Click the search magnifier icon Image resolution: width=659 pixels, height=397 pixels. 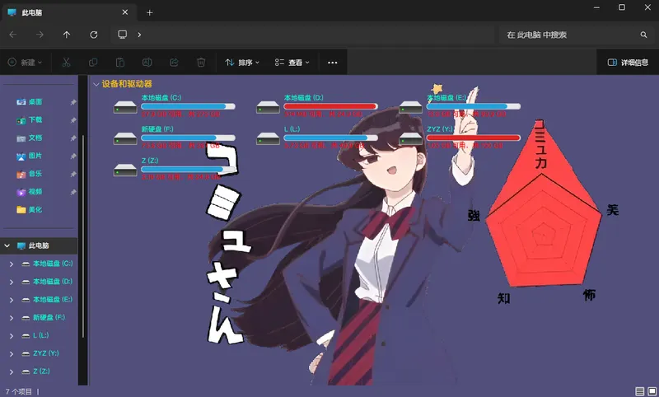point(643,35)
